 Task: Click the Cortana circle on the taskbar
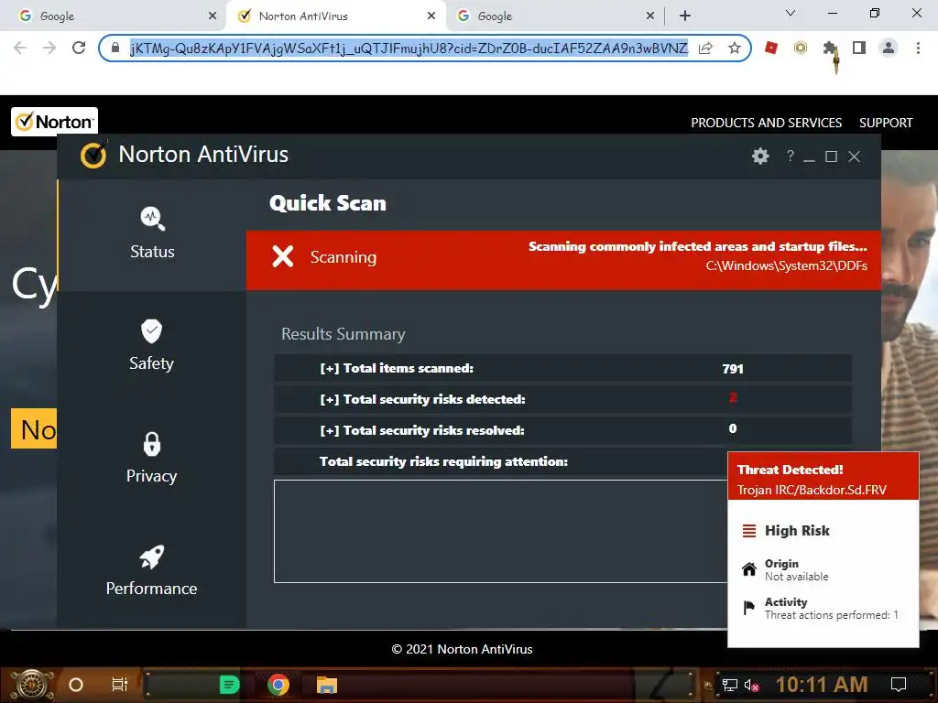pos(76,685)
